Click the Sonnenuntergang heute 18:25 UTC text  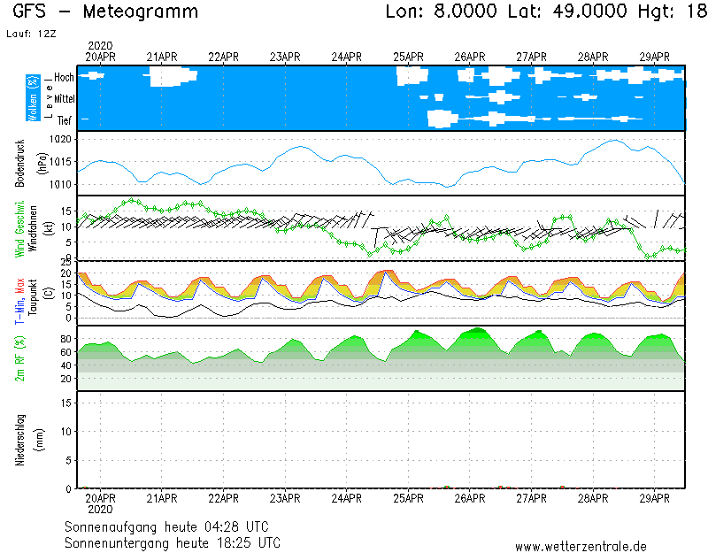[173, 542]
